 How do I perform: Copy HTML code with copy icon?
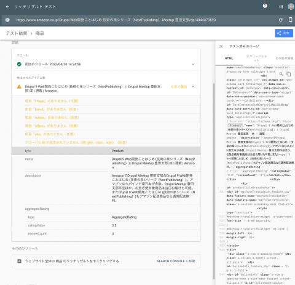pyautogui.click(x=289, y=74)
